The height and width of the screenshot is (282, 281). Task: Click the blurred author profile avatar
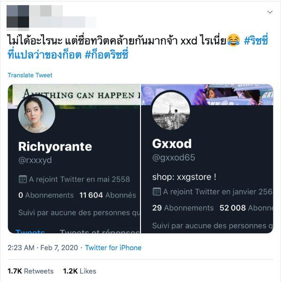coord(18,16)
